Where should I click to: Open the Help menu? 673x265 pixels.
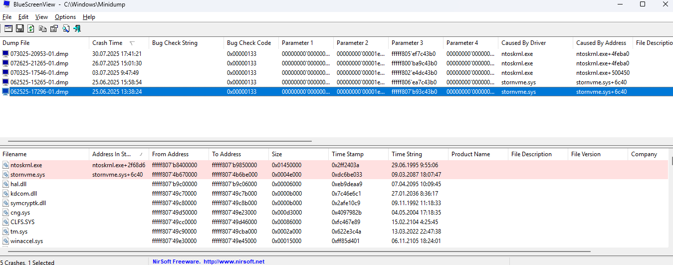[x=89, y=17]
